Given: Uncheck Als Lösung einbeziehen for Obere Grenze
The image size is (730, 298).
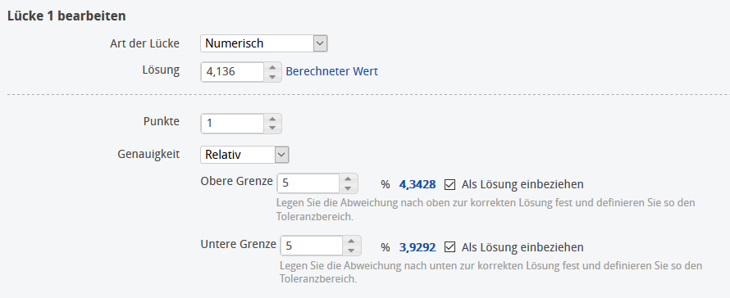Looking at the screenshot, I should click(449, 184).
